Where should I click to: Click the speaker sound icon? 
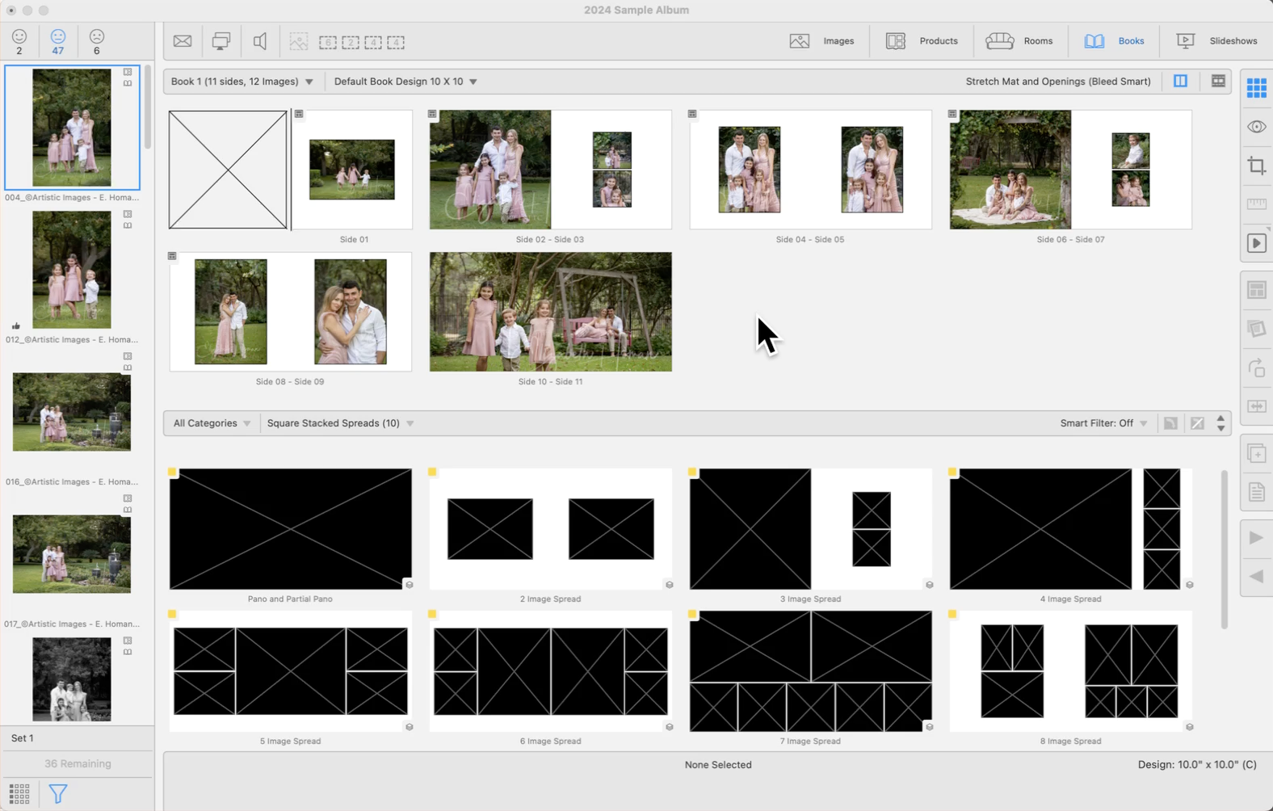(260, 41)
